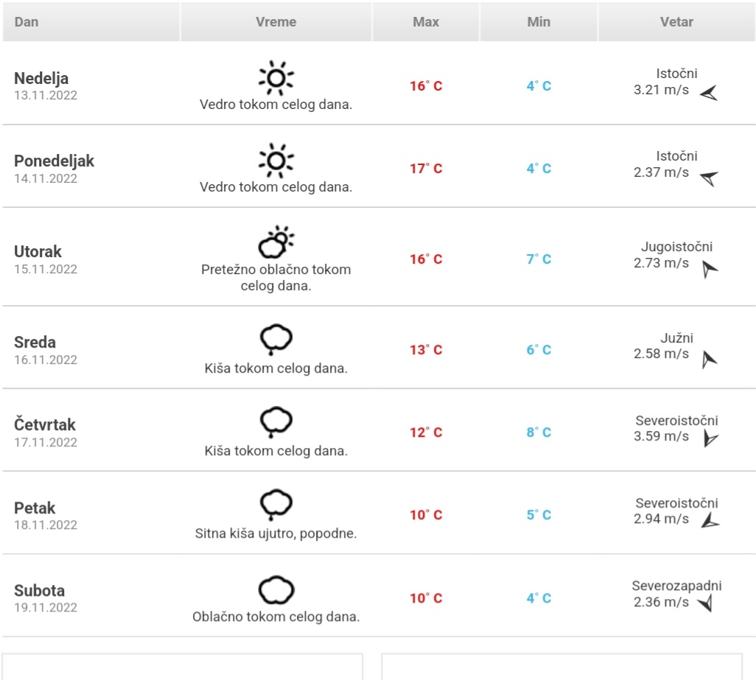Viewport: 756px width, 680px height.
Task: Select the Max column header
Action: pos(426,21)
